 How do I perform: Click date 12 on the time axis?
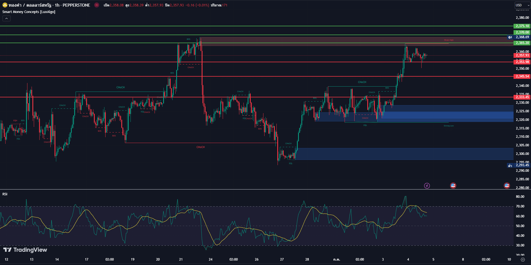click(6, 259)
